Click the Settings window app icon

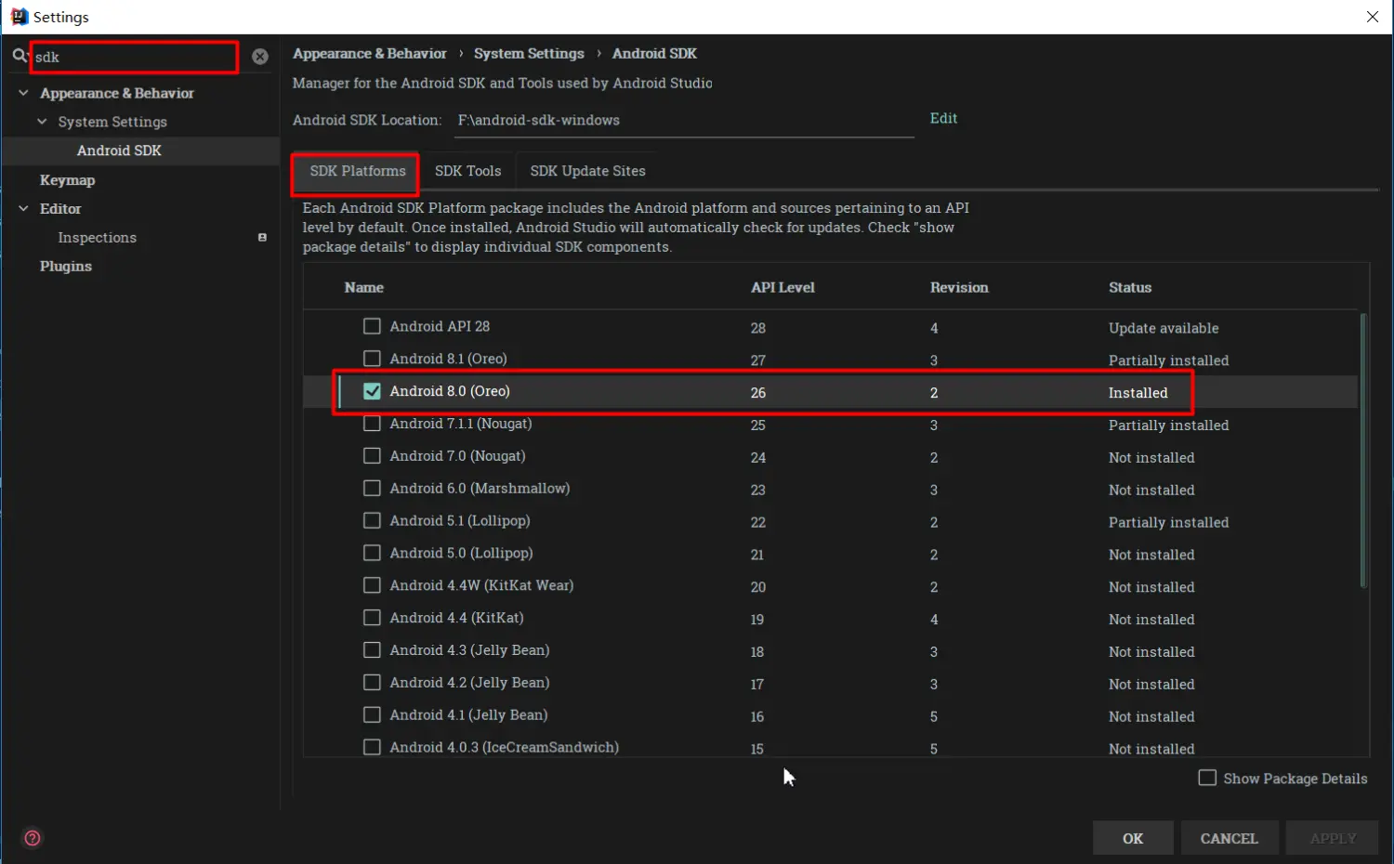19,17
